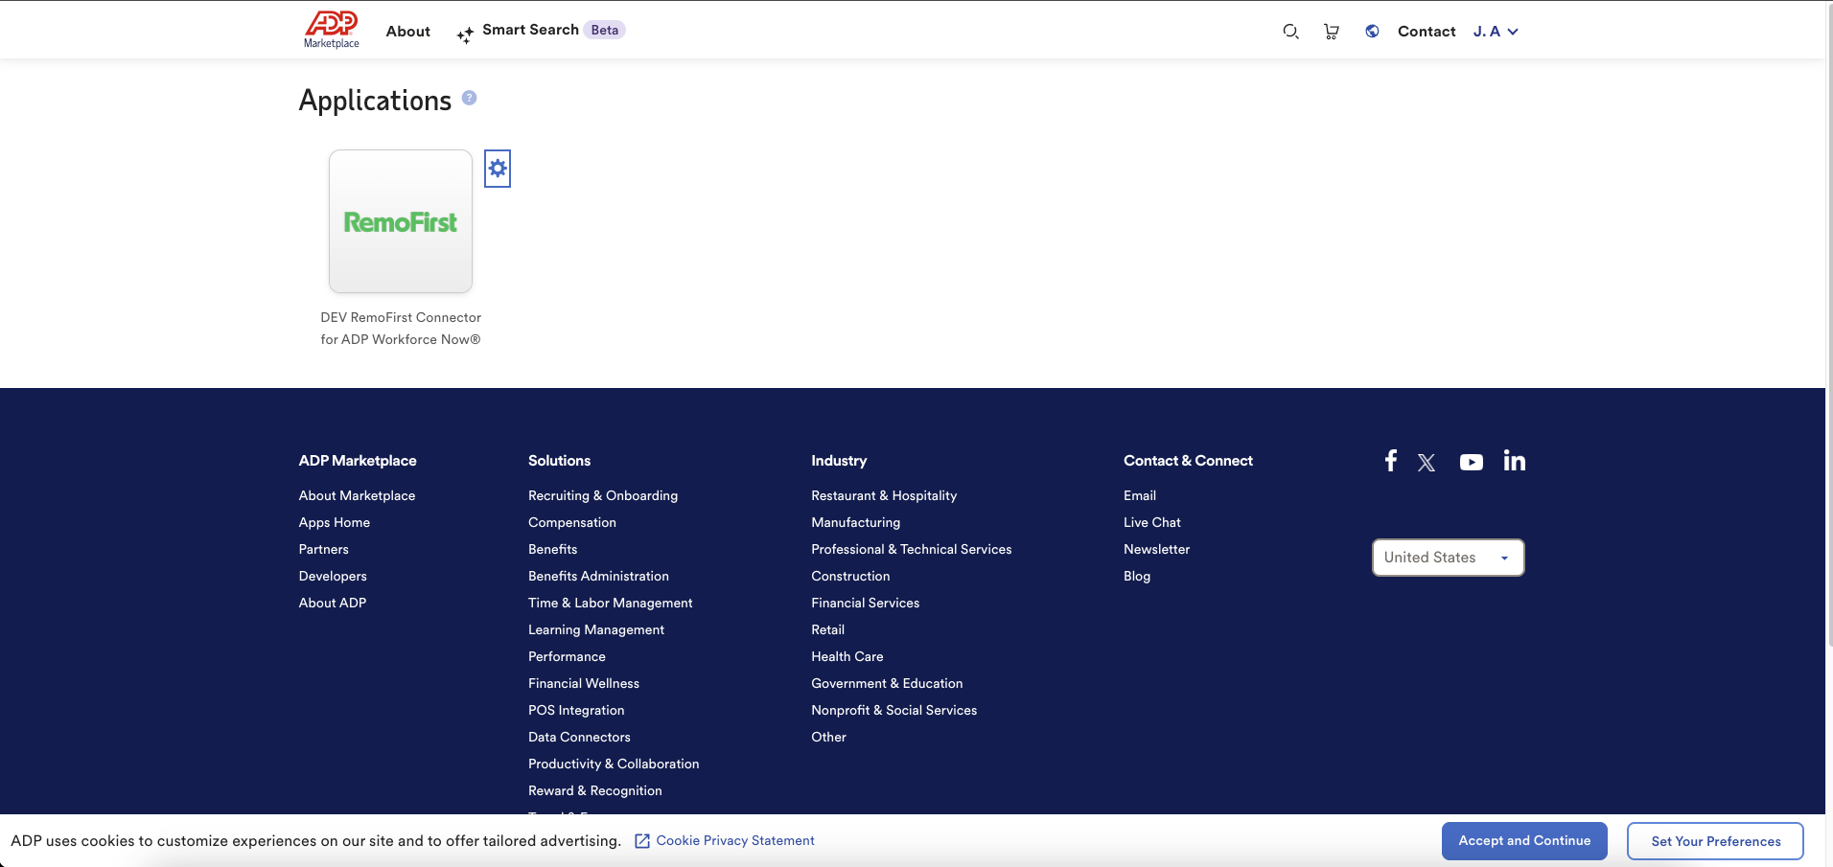
Task: Click Set Your Preferences button
Action: (x=1715, y=841)
